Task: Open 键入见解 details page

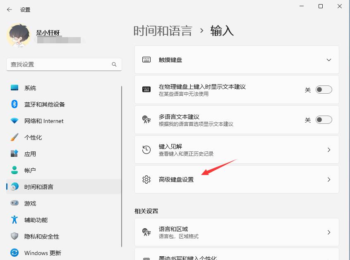Action: point(236,149)
